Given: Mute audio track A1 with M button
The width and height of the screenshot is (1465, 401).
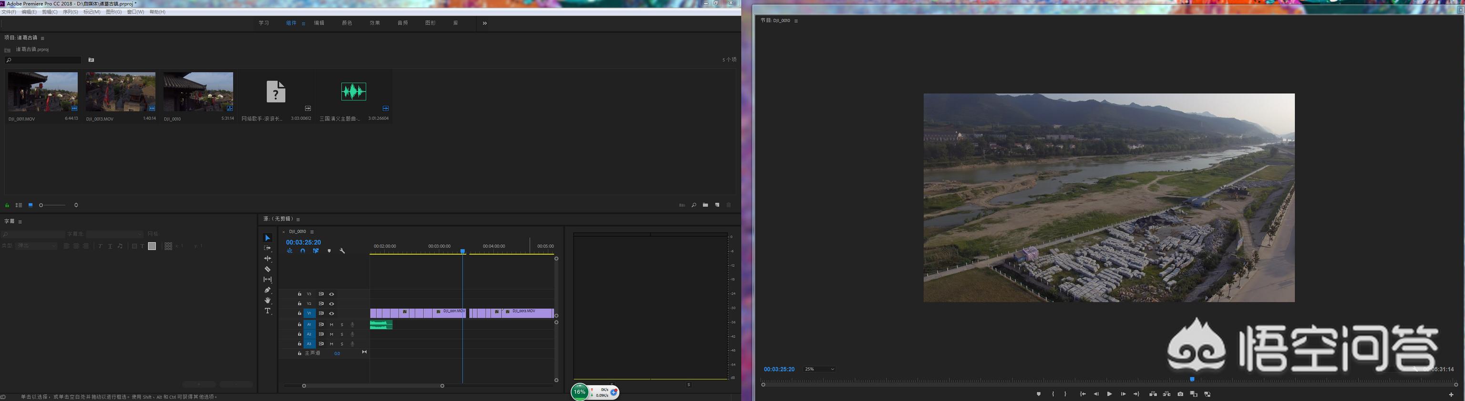Looking at the screenshot, I should 331,325.
